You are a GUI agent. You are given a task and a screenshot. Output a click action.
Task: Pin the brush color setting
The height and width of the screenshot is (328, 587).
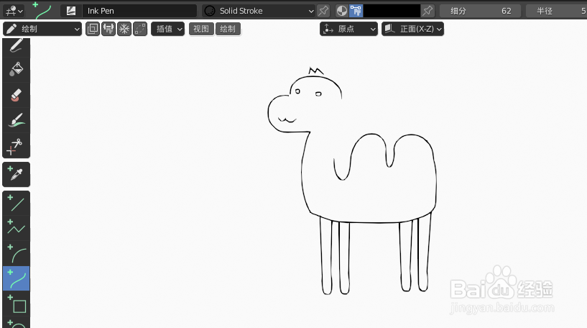[x=427, y=11]
